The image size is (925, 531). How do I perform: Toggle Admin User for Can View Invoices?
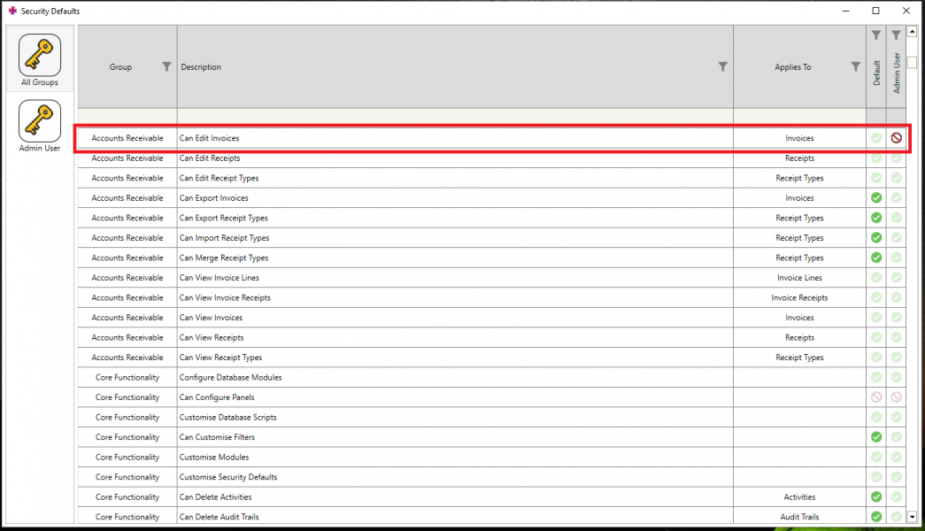pos(896,318)
